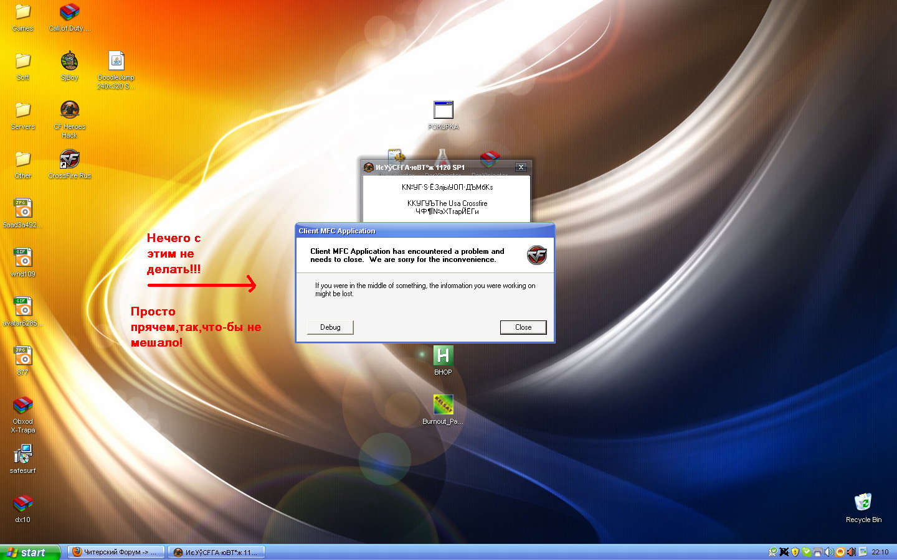Select the safesurf desktop icon

[22, 459]
